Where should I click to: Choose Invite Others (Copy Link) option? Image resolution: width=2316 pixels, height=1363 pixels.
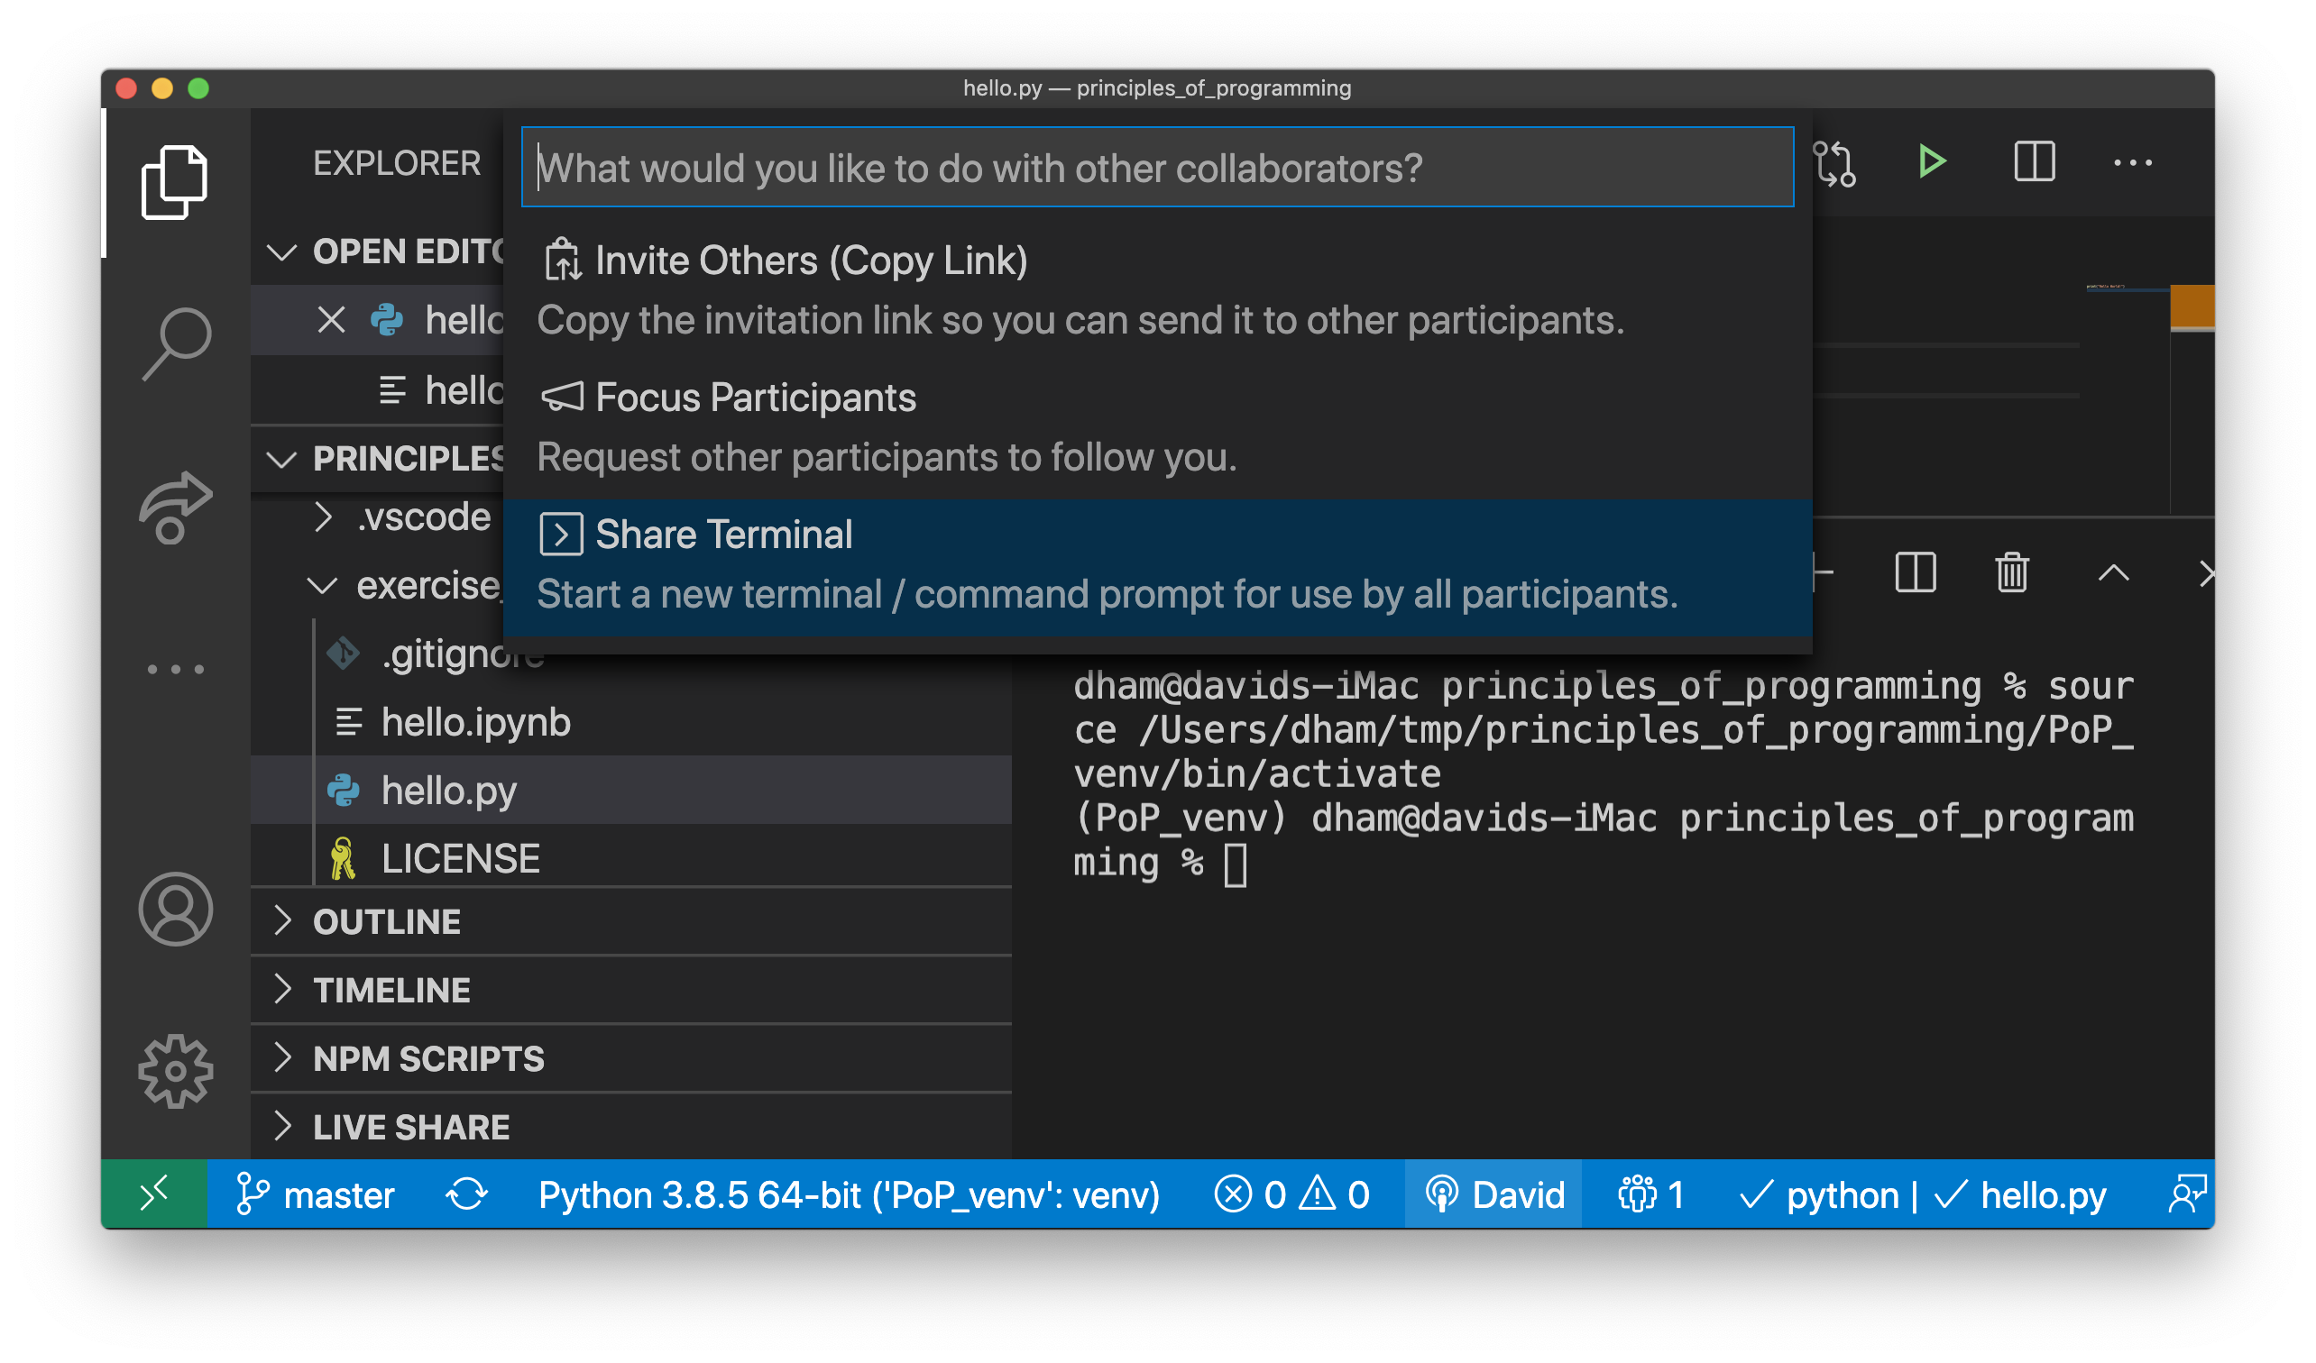[811, 260]
